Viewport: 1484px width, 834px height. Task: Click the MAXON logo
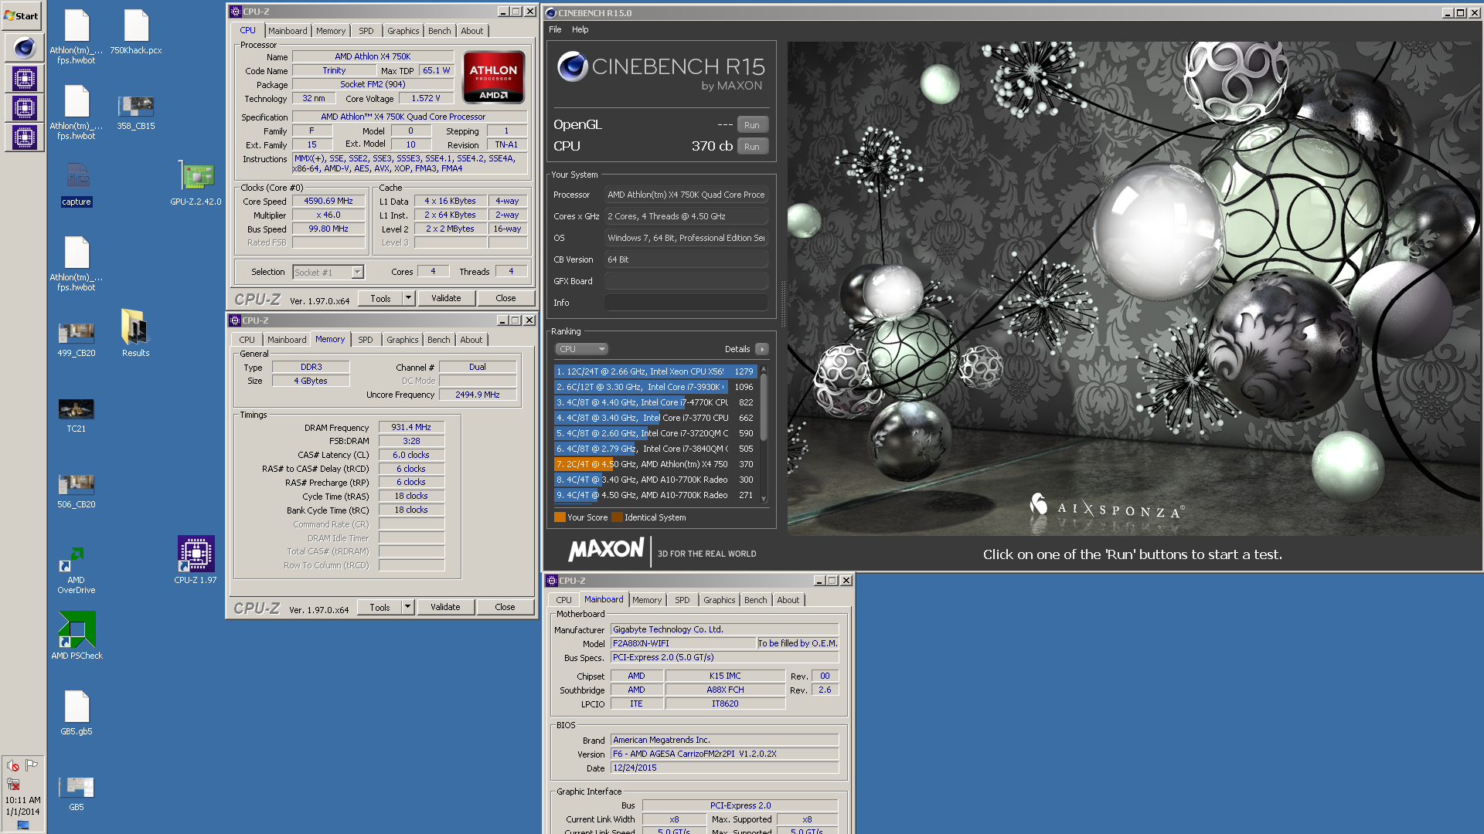pyautogui.click(x=606, y=550)
